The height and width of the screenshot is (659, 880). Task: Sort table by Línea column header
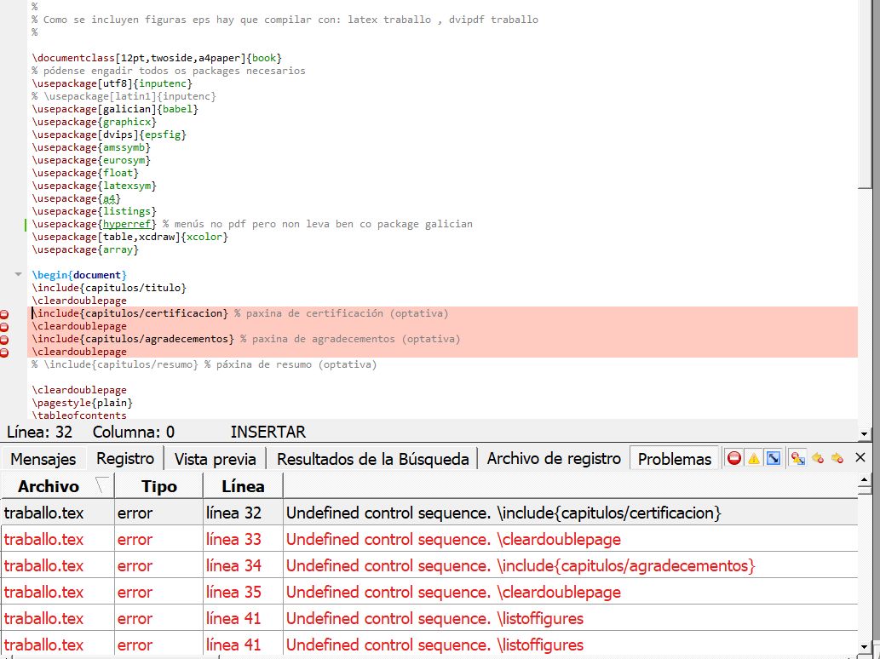(243, 485)
